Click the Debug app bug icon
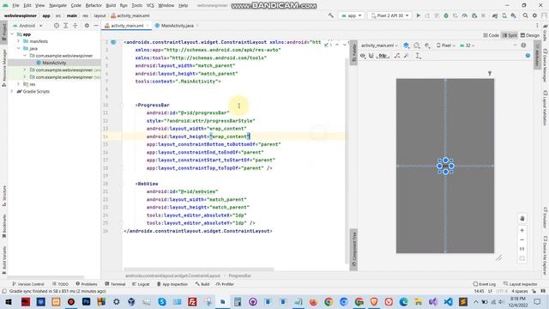Image resolution: width=549 pixels, height=309 pixels. (446, 15)
